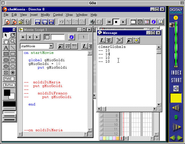Viewport: 185px width, 144px height.
Task: Select the Hand tool
Action: pyautogui.click(x=6, y=41)
